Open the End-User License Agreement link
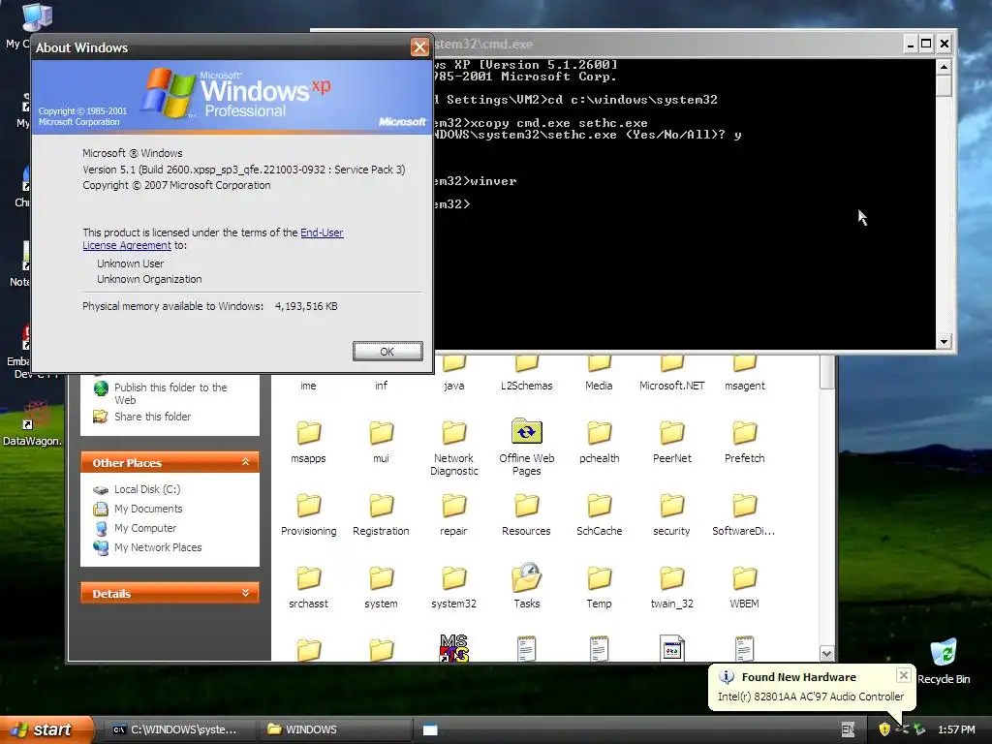This screenshot has width=992, height=744. [x=212, y=239]
